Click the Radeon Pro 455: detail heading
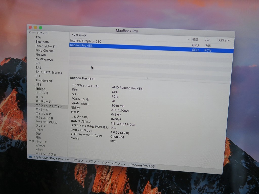This screenshot has width=259, height=194. point(82,78)
